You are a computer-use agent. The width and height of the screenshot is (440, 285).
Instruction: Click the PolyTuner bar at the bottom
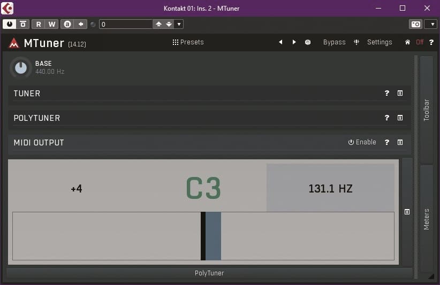click(209, 273)
